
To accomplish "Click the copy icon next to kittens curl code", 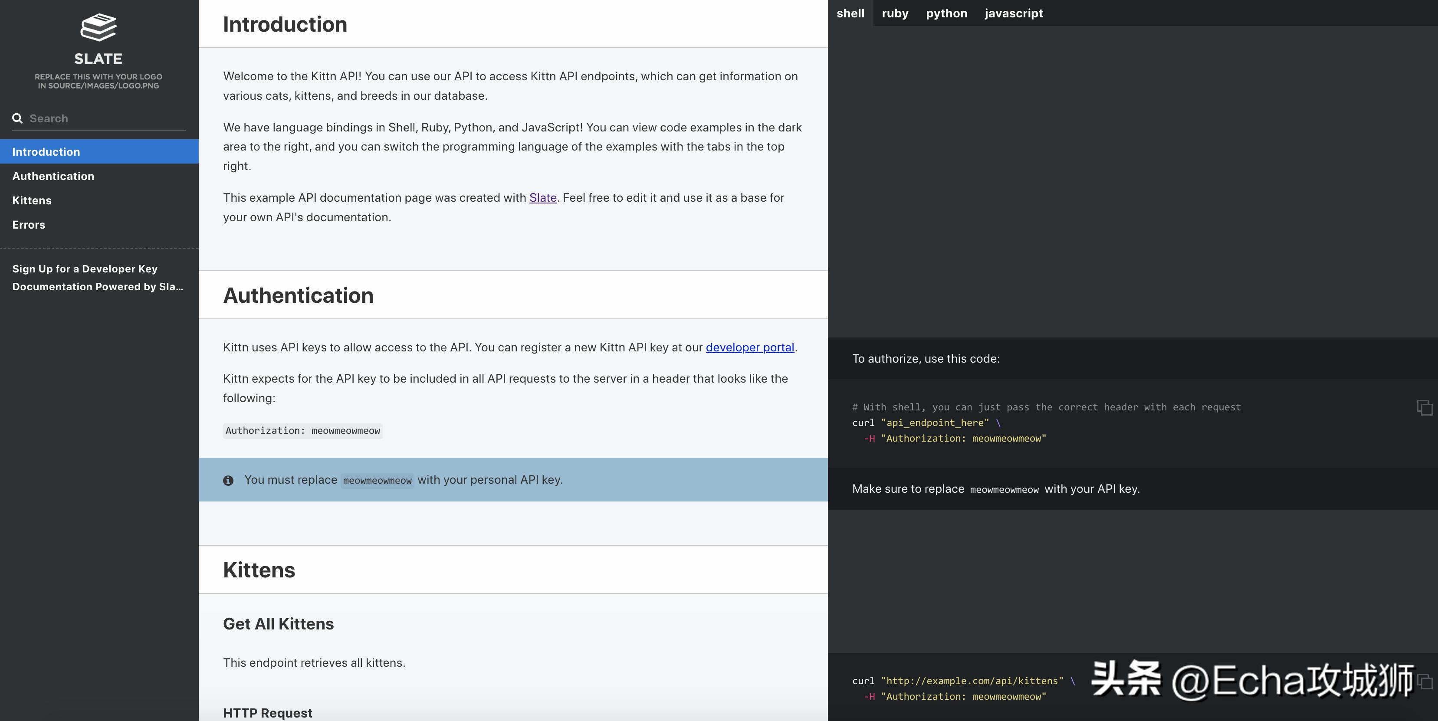I will point(1423,681).
